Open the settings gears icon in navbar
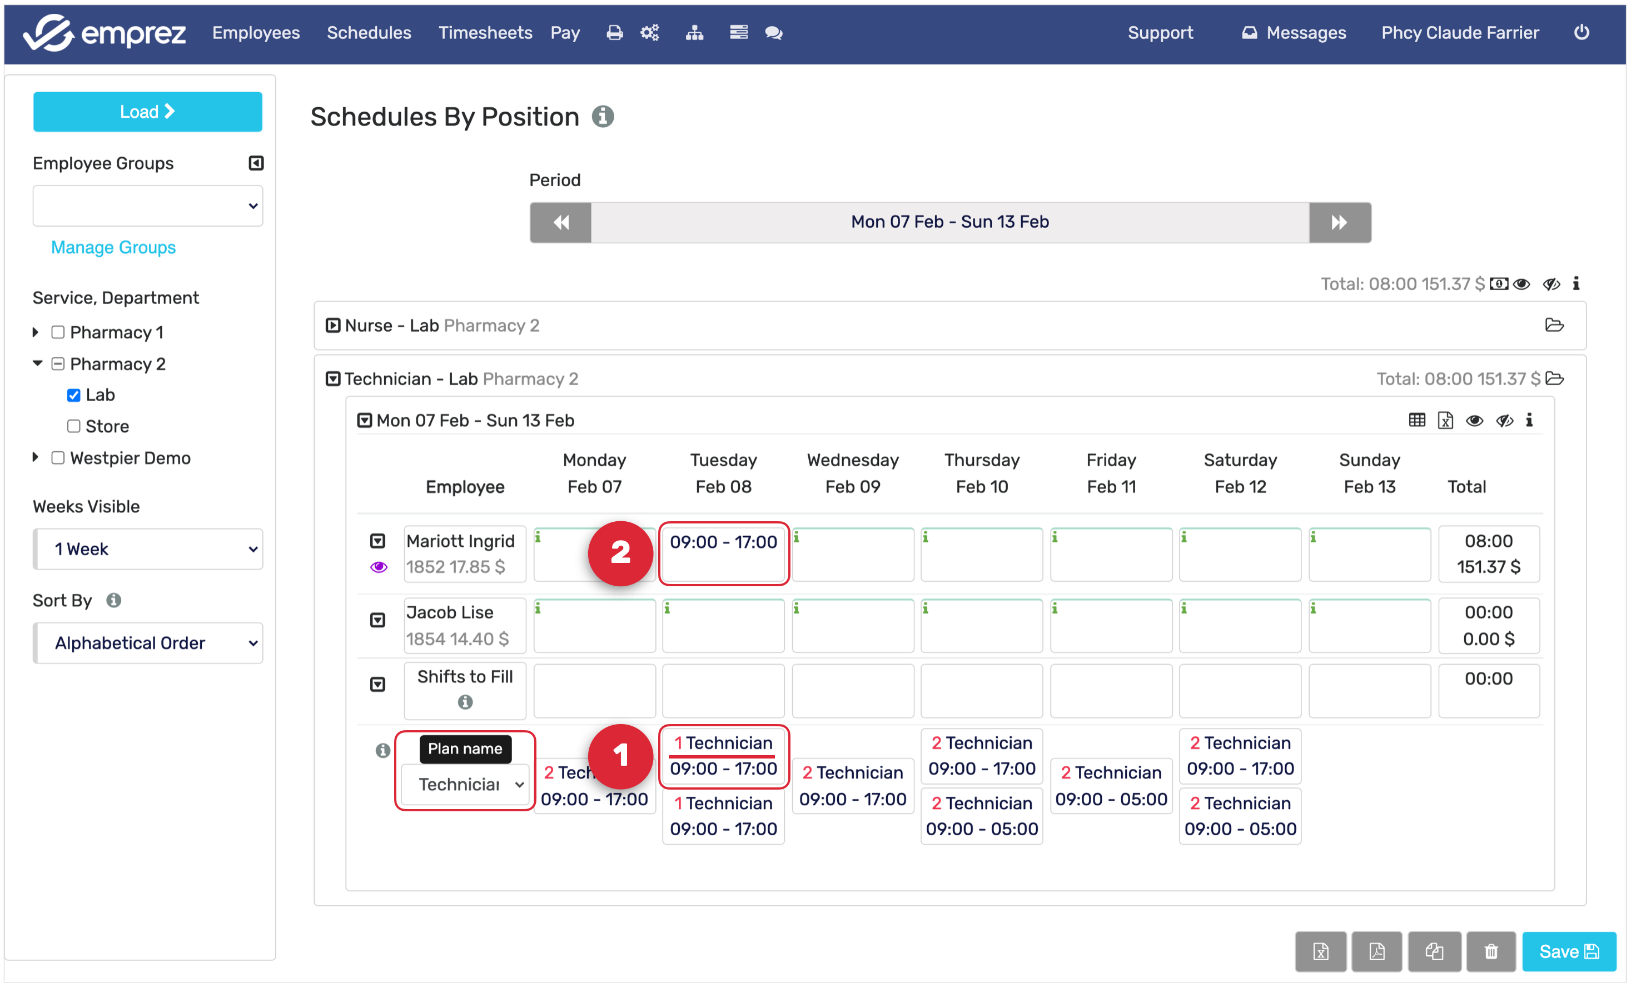The width and height of the screenshot is (1631, 988). click(x=649, y=32)
